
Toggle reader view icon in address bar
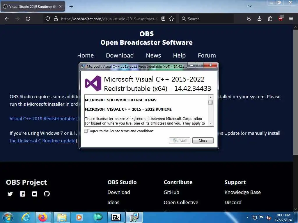click(x=163, y=19)
